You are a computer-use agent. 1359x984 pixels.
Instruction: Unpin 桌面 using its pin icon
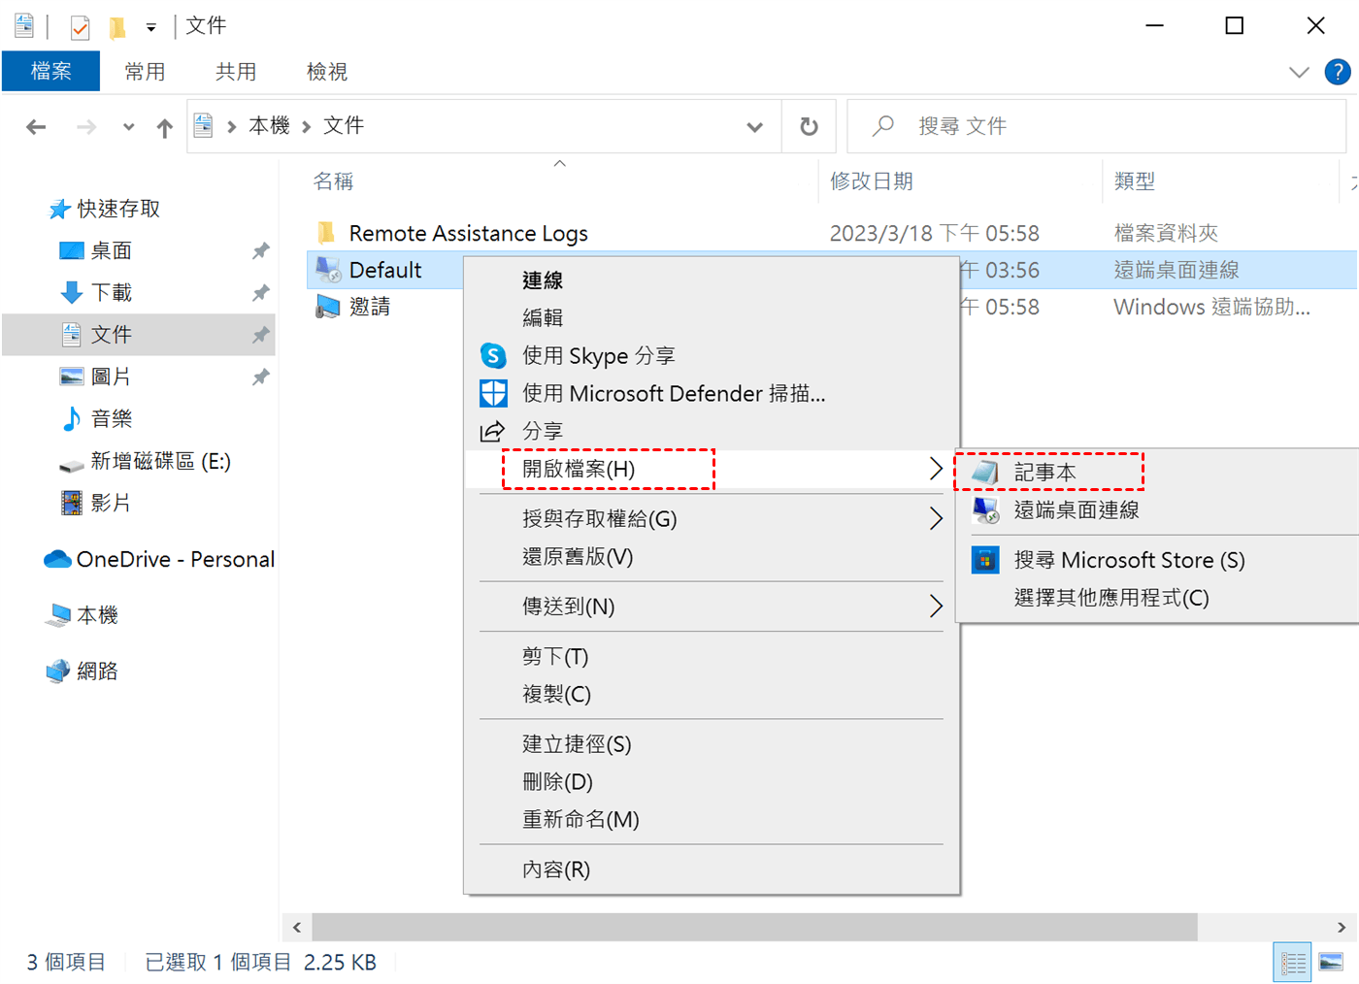pos(260,250)
